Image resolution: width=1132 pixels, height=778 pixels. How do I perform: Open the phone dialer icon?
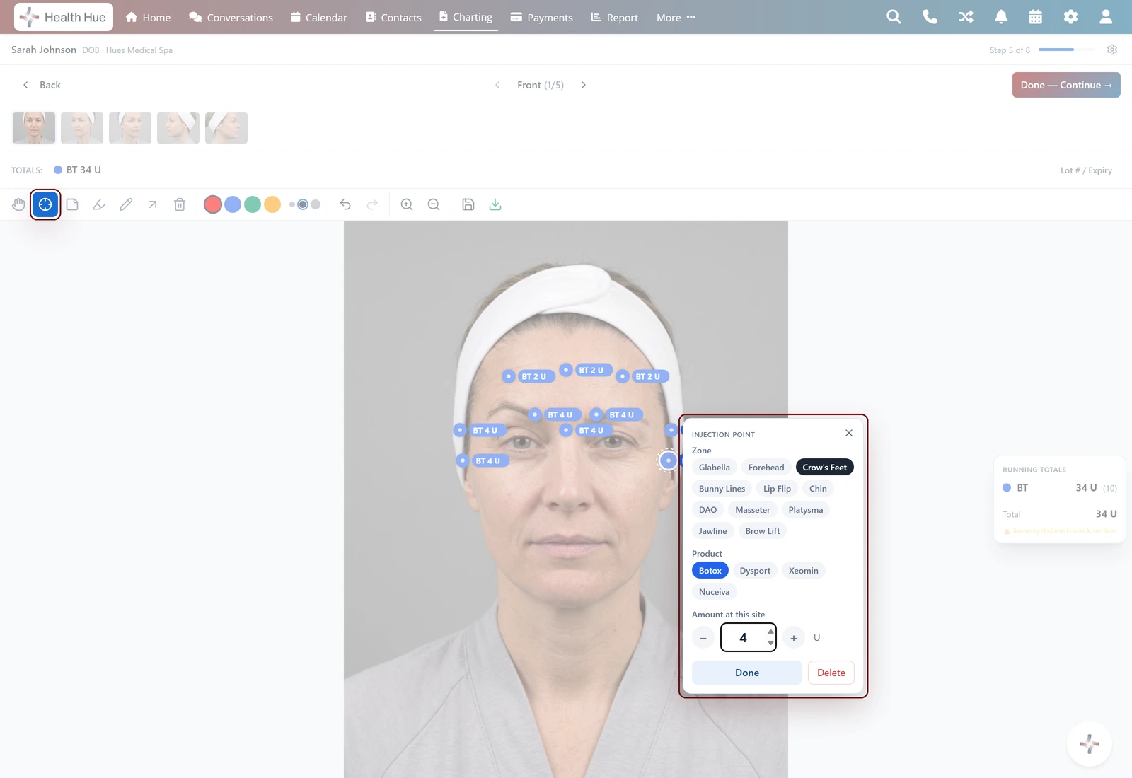tap(930, 17)
